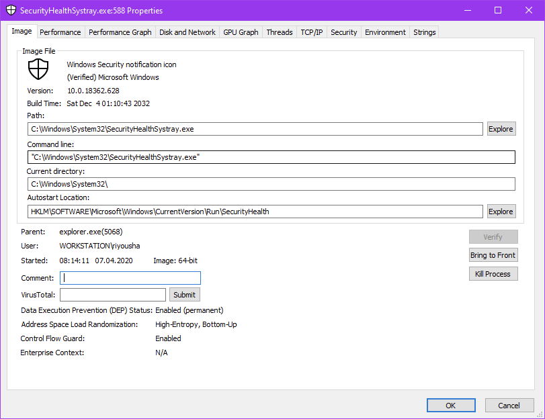The width and height of the screenshot is (545, 419).
Task: Click the Cancel button
Action: pyautogui.click(x=509, y=406)
